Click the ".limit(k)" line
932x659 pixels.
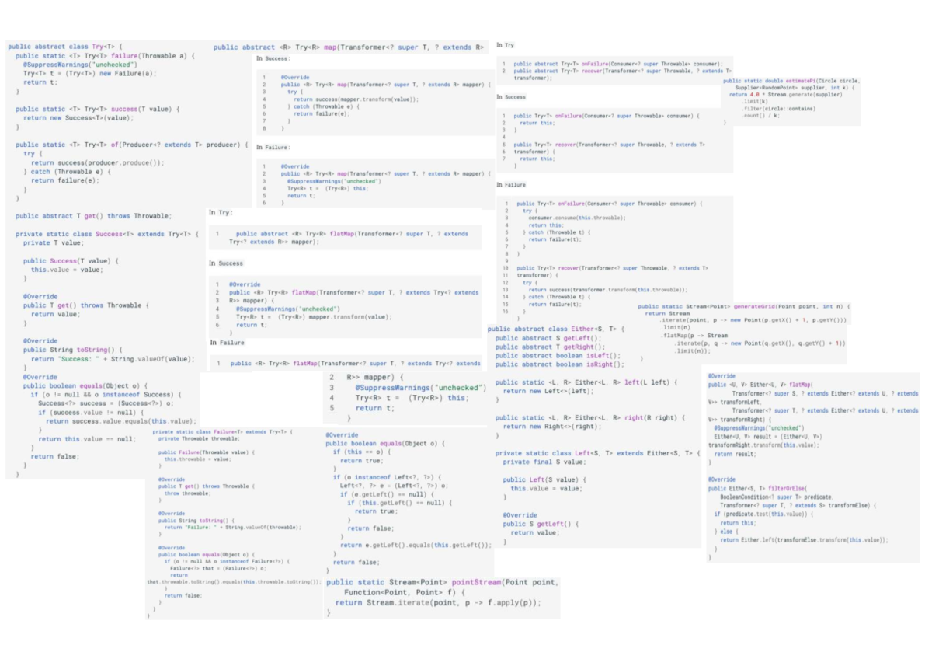[x=754, y=102]
